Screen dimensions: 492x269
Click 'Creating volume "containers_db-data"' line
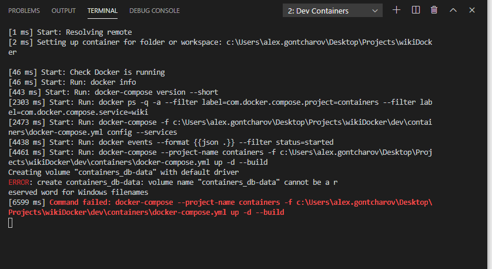[123, 172]
